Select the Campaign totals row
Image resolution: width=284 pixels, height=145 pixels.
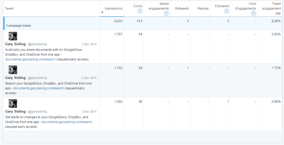(x=143, y=23)
